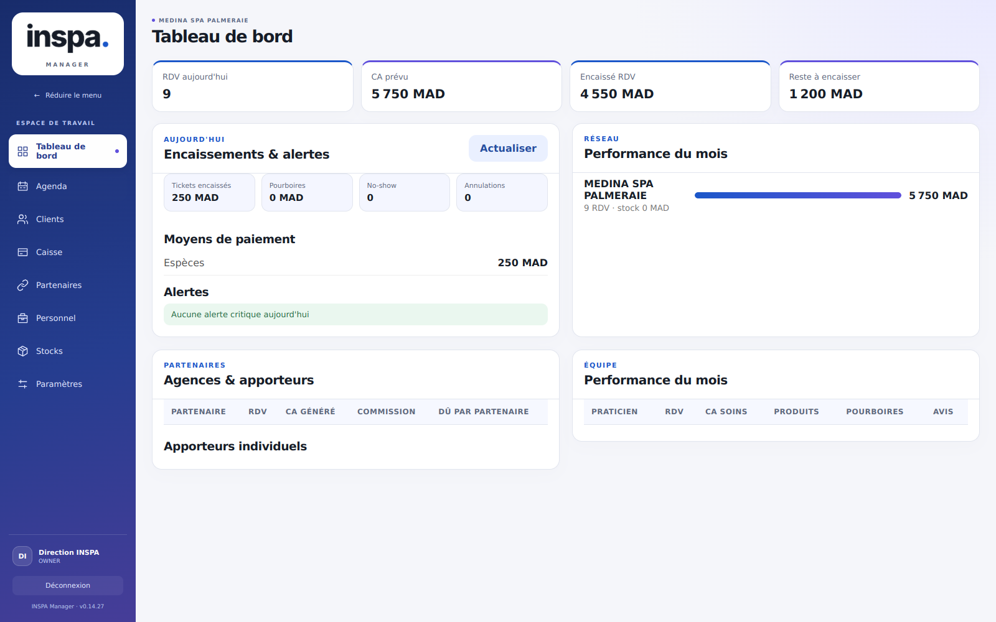
Task: Click the Caisse register icon
Action: (23, 252)
